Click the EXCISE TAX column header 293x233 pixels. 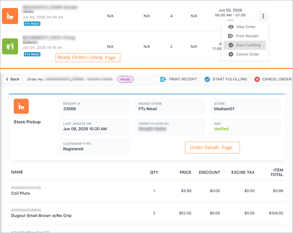click(x=243, y=172)
